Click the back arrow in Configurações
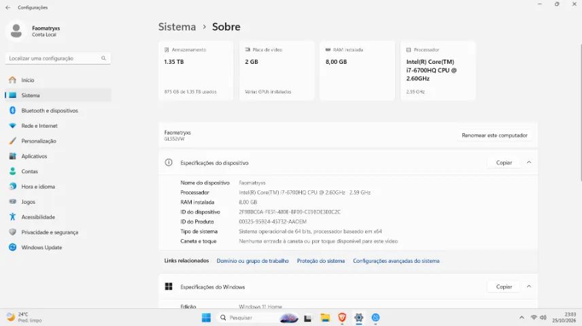 pos(7,7)
